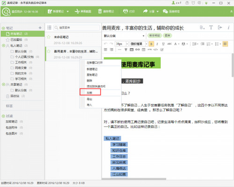
Task: Toggle the star on the 未命名笔记 note
Action: point(49,37)
